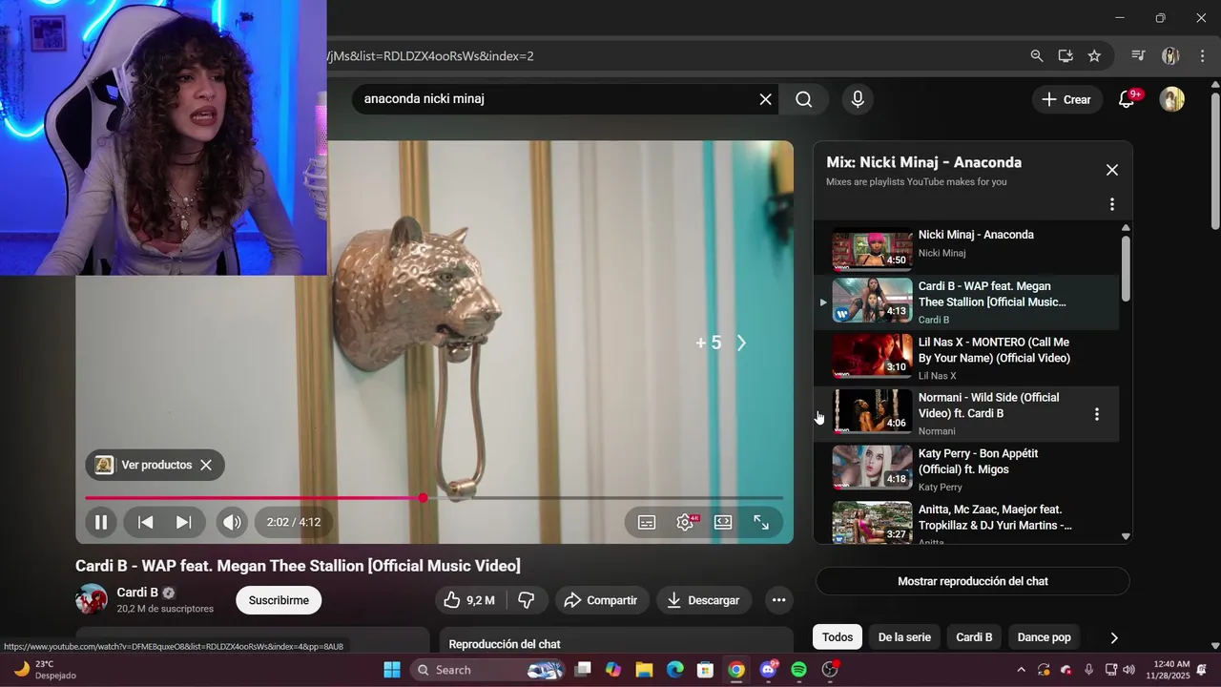Switch to theater mode
The height and width of the screenshot is (687, 1221).
(723, 522)
